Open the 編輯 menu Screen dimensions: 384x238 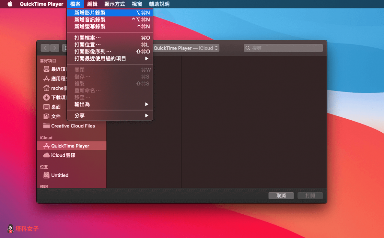[92, 4]
